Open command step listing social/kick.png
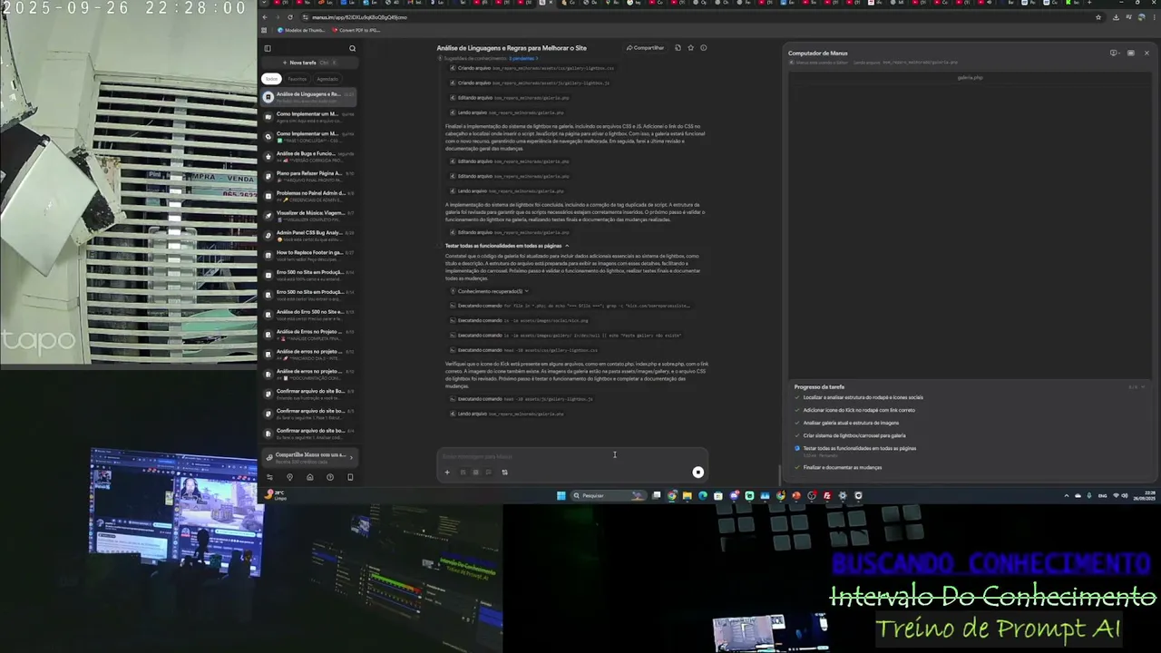The image size is (1161, 653). pyautogui.click(x=520, y=320)
